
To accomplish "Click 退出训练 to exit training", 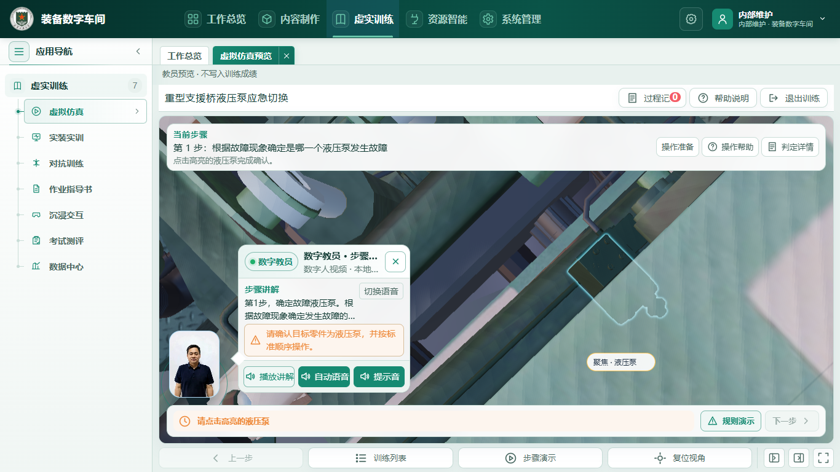I will [794, 98].
